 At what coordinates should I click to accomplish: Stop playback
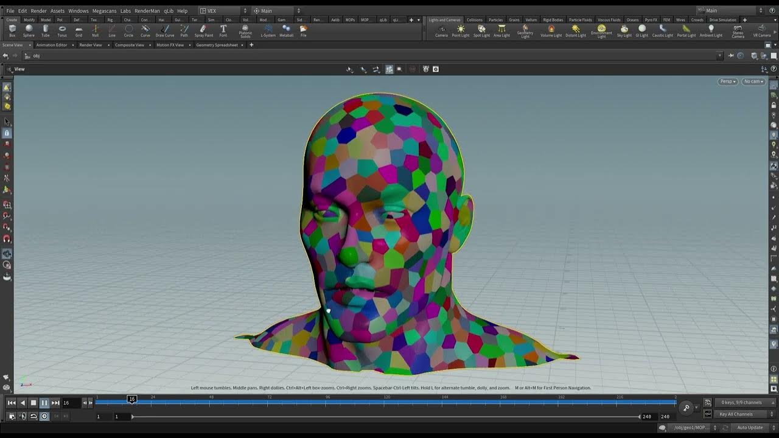(33, 403)
